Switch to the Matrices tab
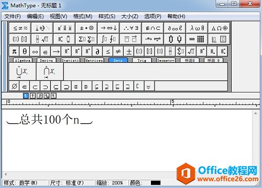Viewport: 262px width, 188px height. pyautogui.click(x=94, y=60)
